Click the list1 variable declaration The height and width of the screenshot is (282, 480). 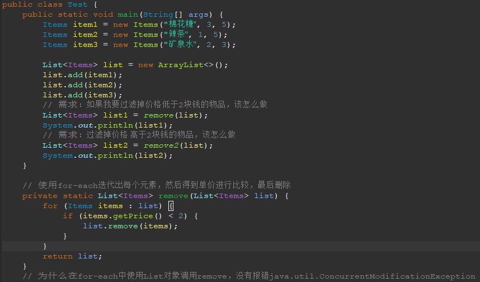coord(115,115)
